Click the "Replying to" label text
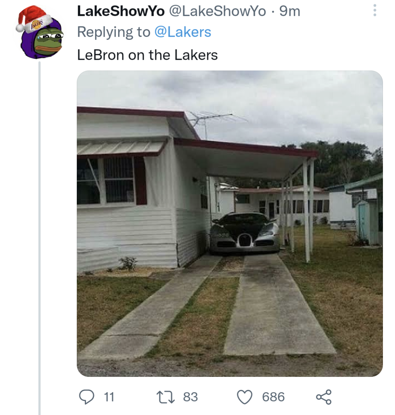 pyautogui.click(x=113, y=32)
